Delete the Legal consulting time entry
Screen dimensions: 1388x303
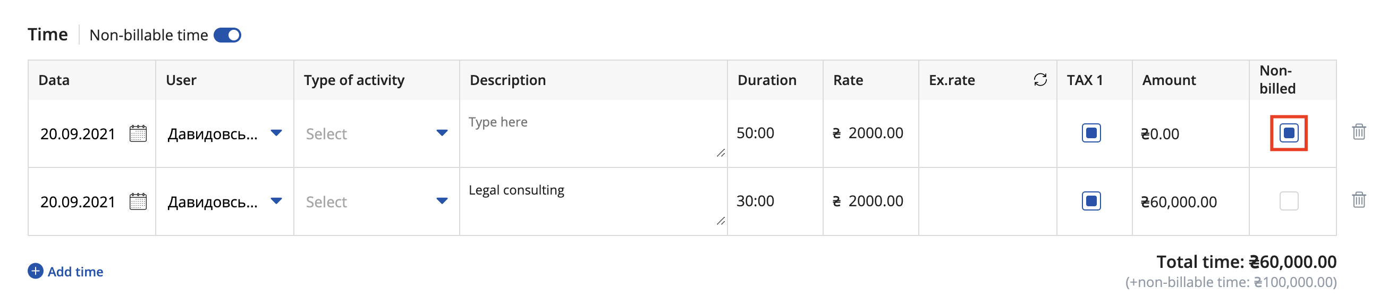point(1358,199)
